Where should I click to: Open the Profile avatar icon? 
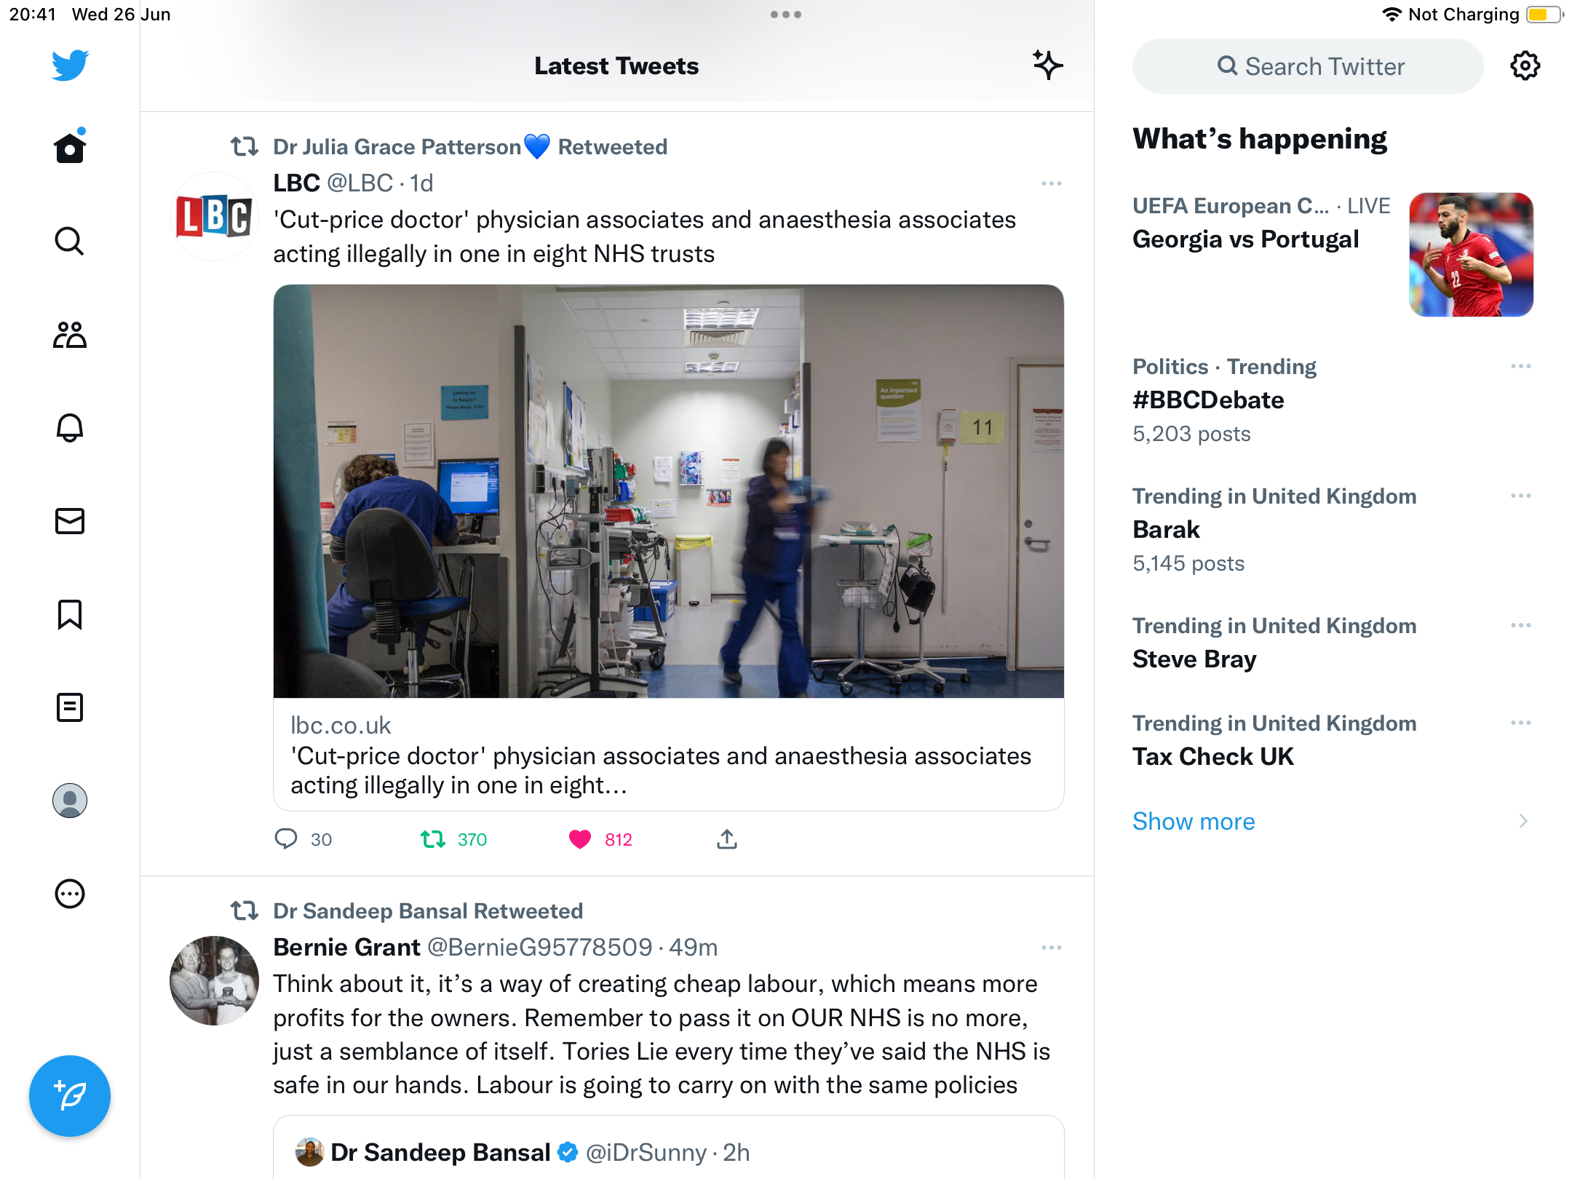pos(70,801)
